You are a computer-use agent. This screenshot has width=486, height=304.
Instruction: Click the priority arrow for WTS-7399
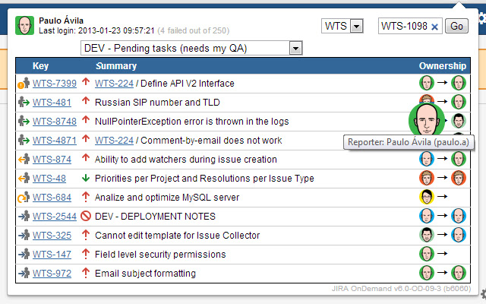86,82
